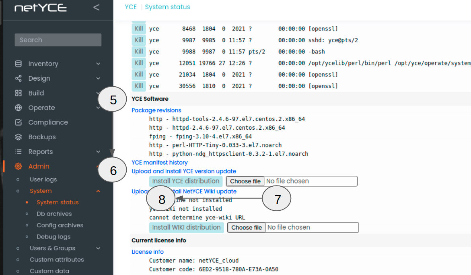Expand the Reports menu chevron
This screenshot has height=275, width=471.
98,152
